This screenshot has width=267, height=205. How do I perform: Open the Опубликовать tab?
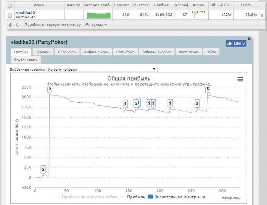[26, 60]
